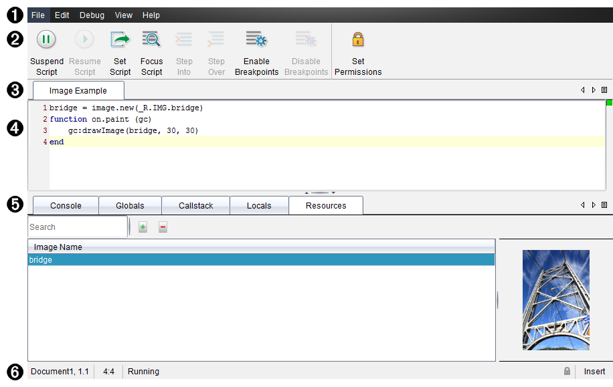The image size is (613, 387).
Task: Click the lock icon in status bar
Action: (x=567, y=372)
